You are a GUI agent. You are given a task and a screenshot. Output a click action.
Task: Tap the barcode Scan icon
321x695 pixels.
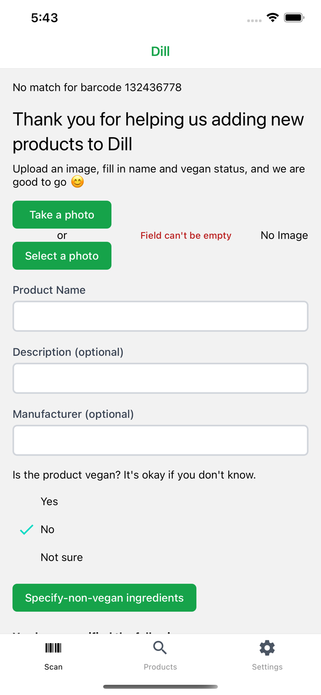pos(53,648)
